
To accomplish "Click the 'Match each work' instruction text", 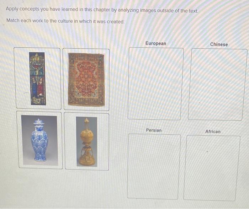I will point(65,21).
